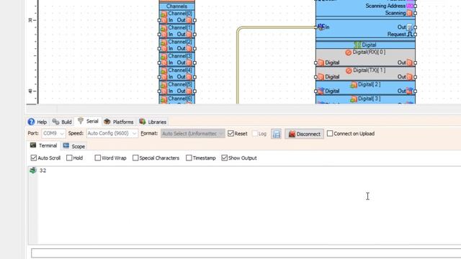Open the Platforms tab
Viewport: 461px width, 259px height.
[119, 122]
